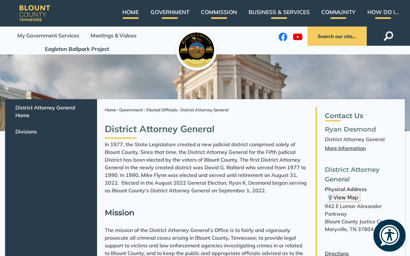Click the Search our site field
The image size is (410, 256).
pos(337,36)
